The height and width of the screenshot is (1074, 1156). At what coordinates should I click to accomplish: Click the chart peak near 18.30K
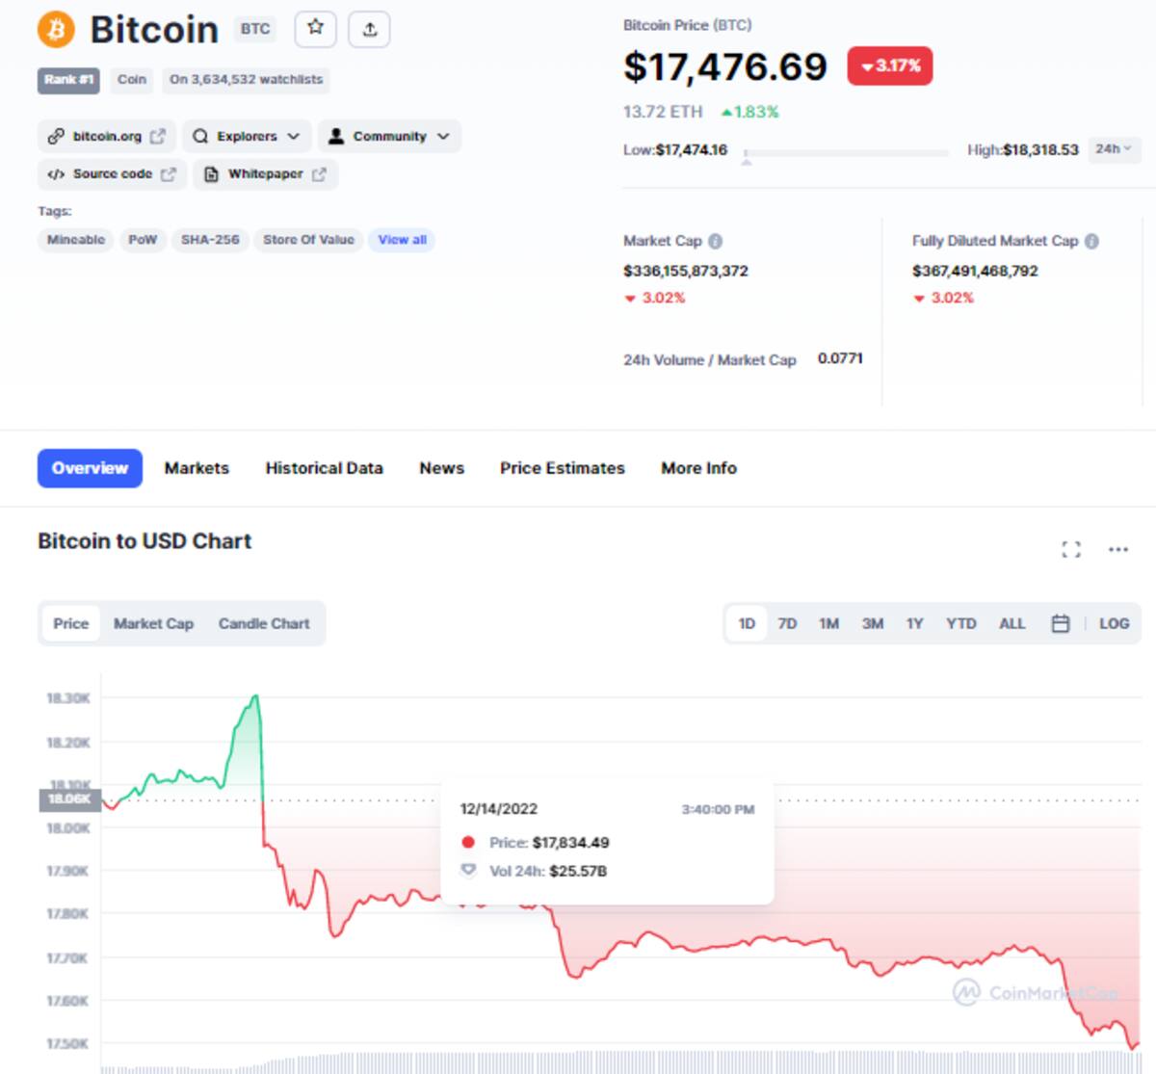click(x=255, y=696)
